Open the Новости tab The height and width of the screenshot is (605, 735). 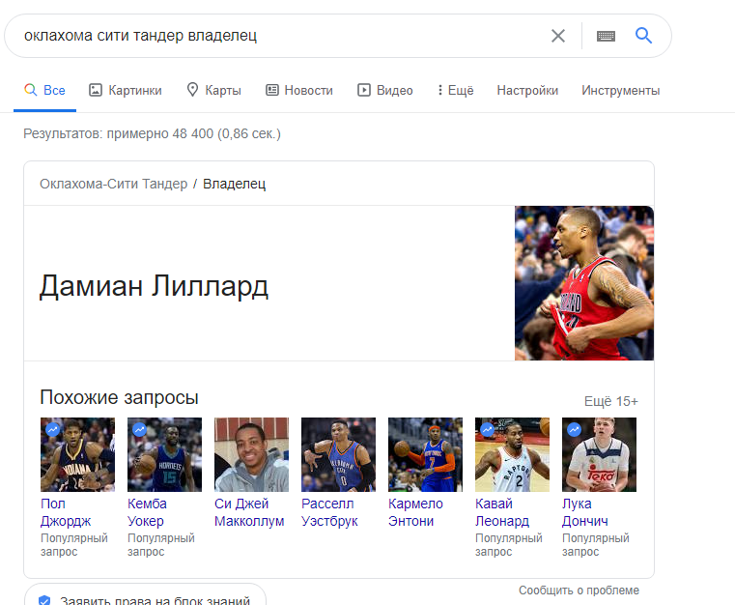pos(299,90)
